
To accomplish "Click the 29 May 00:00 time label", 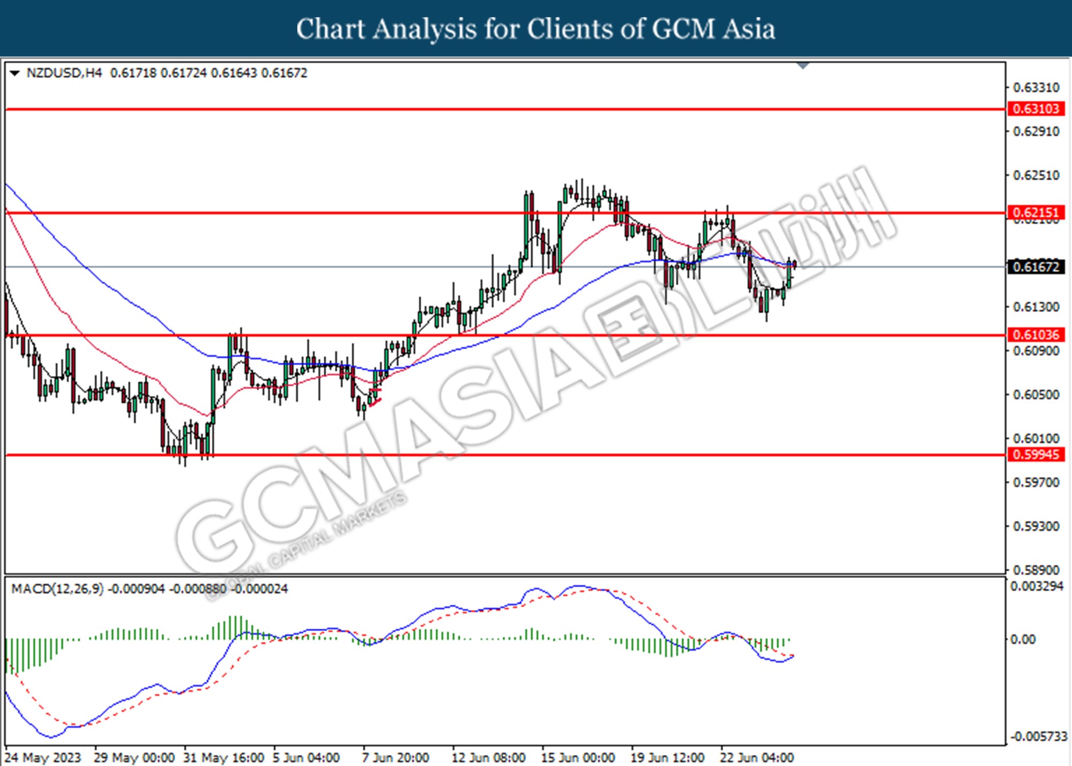I will pos(134,757).
